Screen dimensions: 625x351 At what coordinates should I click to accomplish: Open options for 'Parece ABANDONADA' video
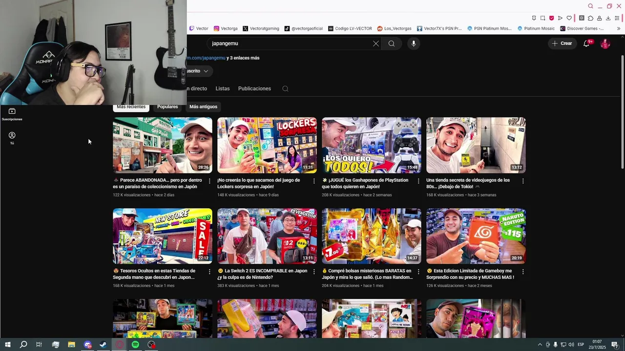209,181
